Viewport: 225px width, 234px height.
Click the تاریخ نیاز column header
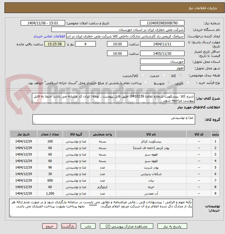pyautogui.click(x=24, y=134)
